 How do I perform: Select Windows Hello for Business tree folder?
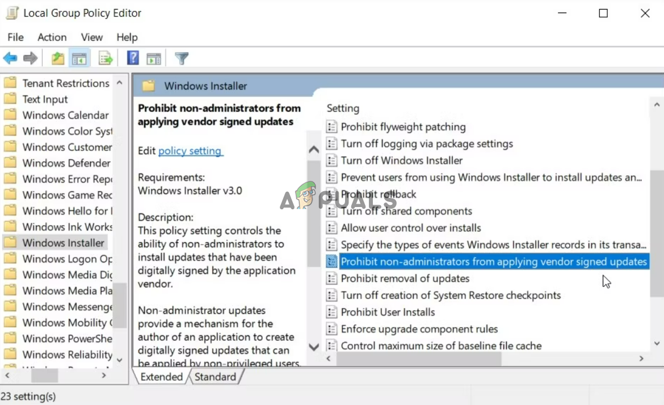pos(68,211)
